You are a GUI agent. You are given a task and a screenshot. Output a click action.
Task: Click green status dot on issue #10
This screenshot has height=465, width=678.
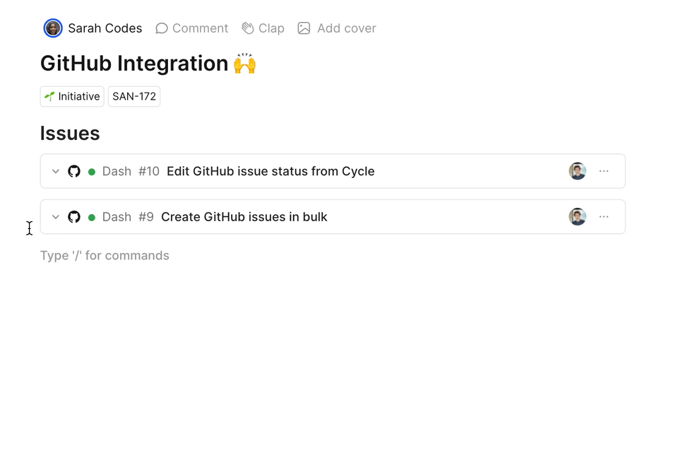pyautogui.click(x=92, y=172)
